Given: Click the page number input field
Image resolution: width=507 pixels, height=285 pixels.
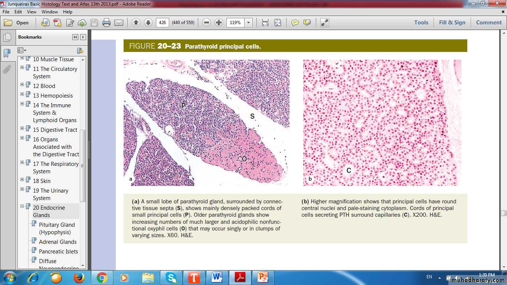Looking at the screenshot, I should [x=162, y=23].
